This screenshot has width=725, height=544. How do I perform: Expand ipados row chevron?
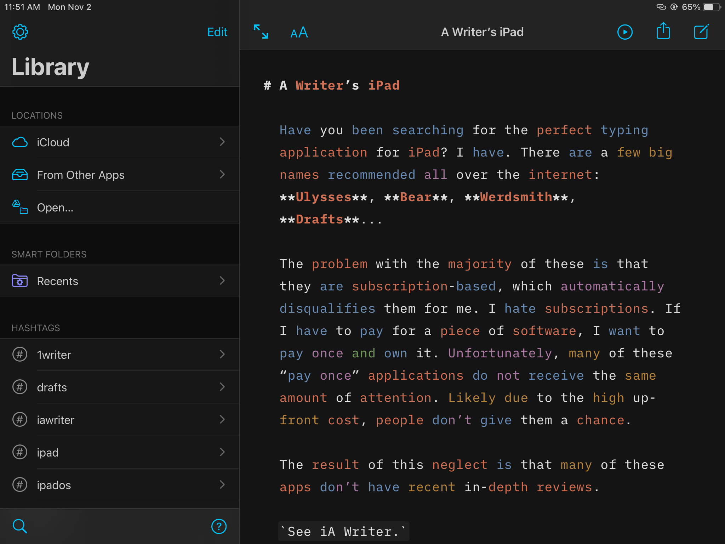point(222,484)
